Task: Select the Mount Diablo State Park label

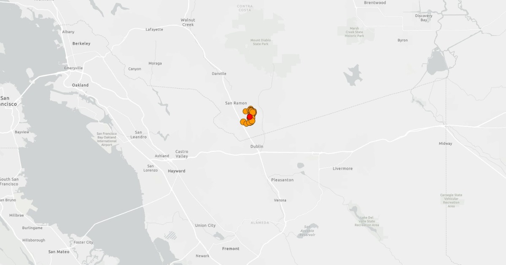Action: point(260,42)
